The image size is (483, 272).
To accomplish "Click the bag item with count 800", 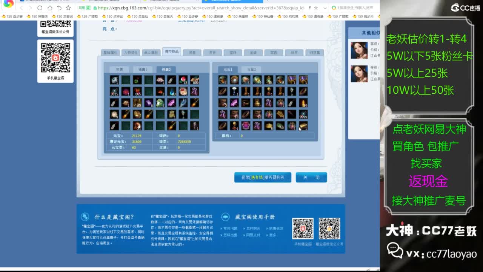I will click(194, 80).
